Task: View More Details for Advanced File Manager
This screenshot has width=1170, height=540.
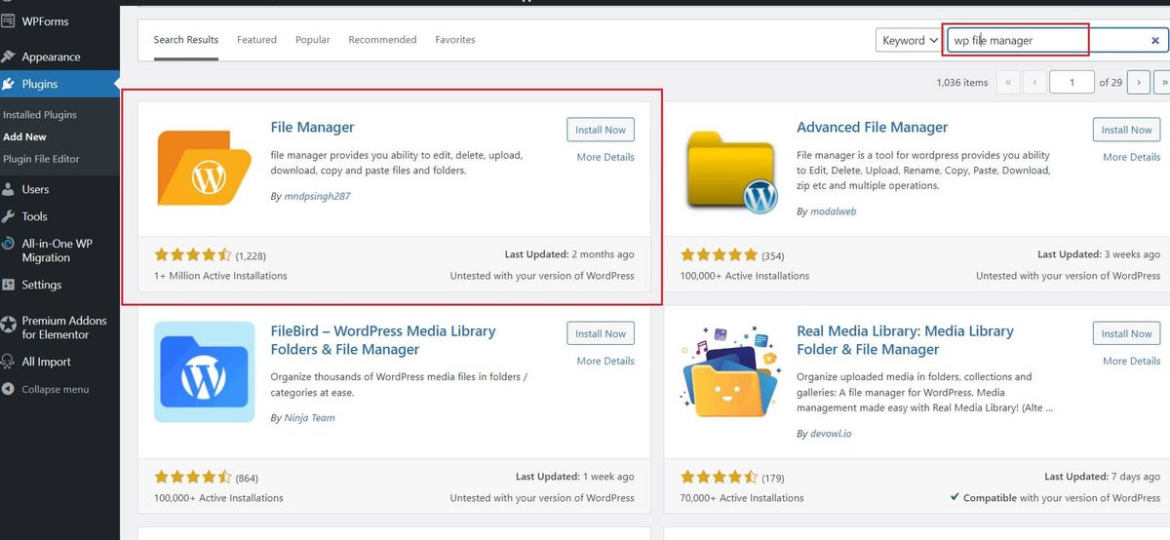Action: point(1132,157)
